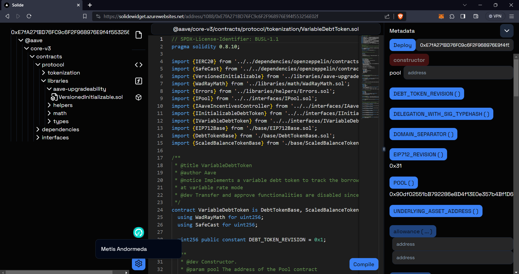Viewport: 519px width, 274px height.
Task: Toggle the browser sidebar panel icon
Action: [x=463, y=16]
